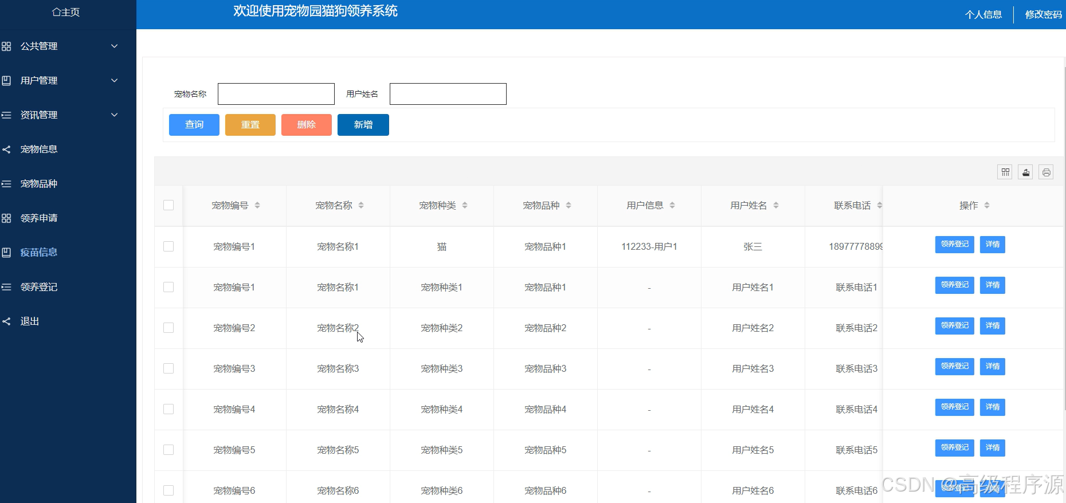Click the cell 112233-用户1

click(x=649, y=247)
